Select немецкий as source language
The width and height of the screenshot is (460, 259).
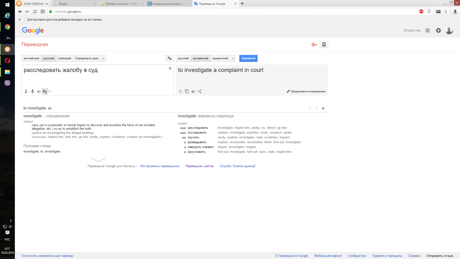(x=65, y=58)
